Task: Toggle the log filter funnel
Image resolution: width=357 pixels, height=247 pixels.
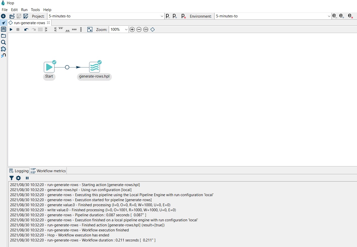Action: pos(12,178)
